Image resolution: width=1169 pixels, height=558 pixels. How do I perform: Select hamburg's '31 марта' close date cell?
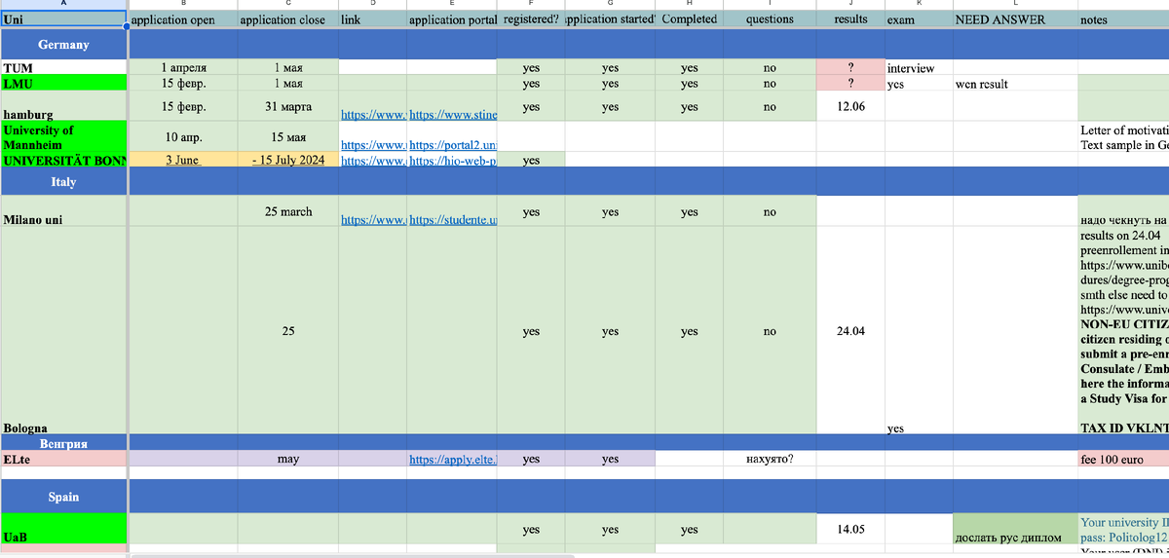coord(287,106)
